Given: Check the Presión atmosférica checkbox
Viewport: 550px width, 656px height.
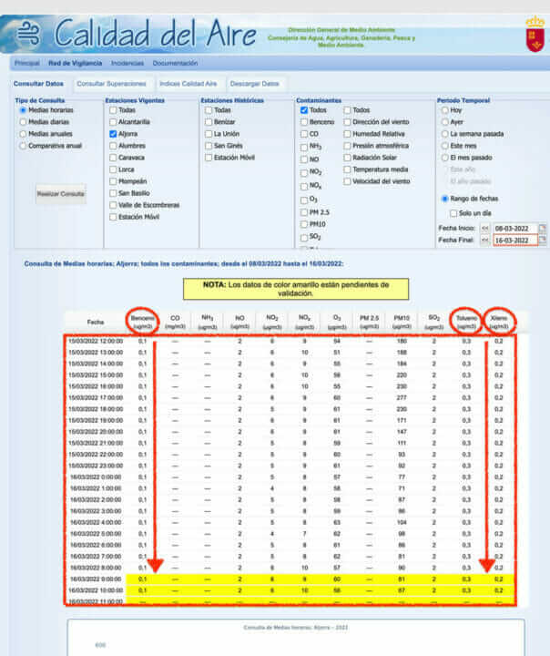Looking at the screenshot, I should 347,146.
